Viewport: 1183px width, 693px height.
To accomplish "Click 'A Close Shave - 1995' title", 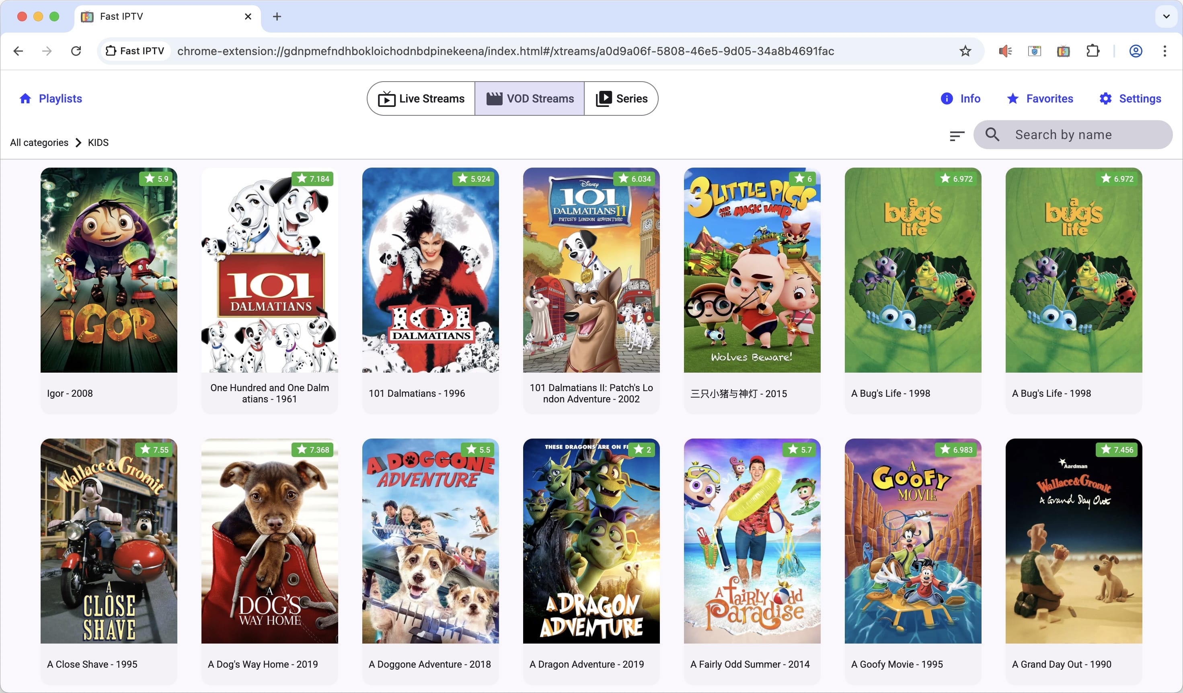I will tap(92, 664).
